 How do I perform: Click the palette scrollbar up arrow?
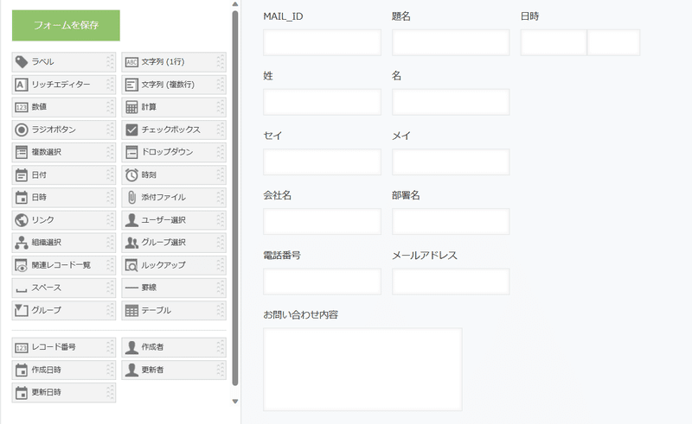[235, 4]
